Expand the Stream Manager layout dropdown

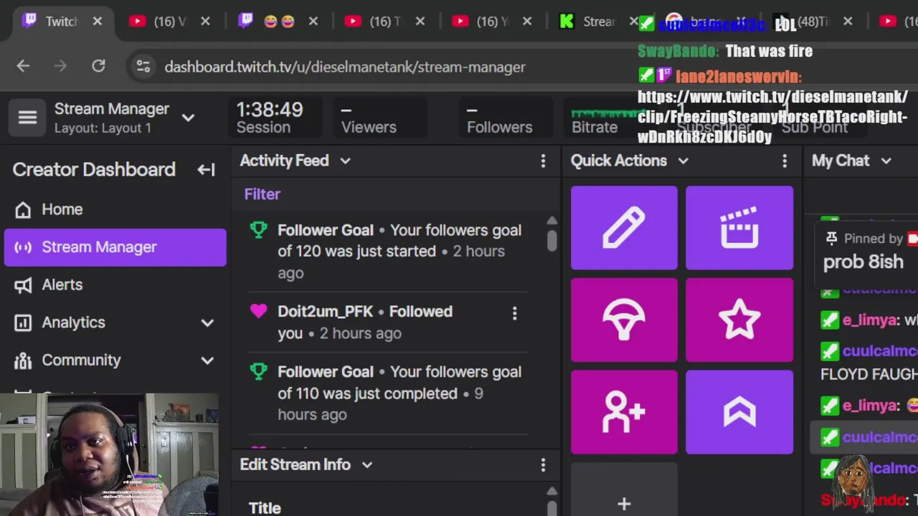pos(188,118)
